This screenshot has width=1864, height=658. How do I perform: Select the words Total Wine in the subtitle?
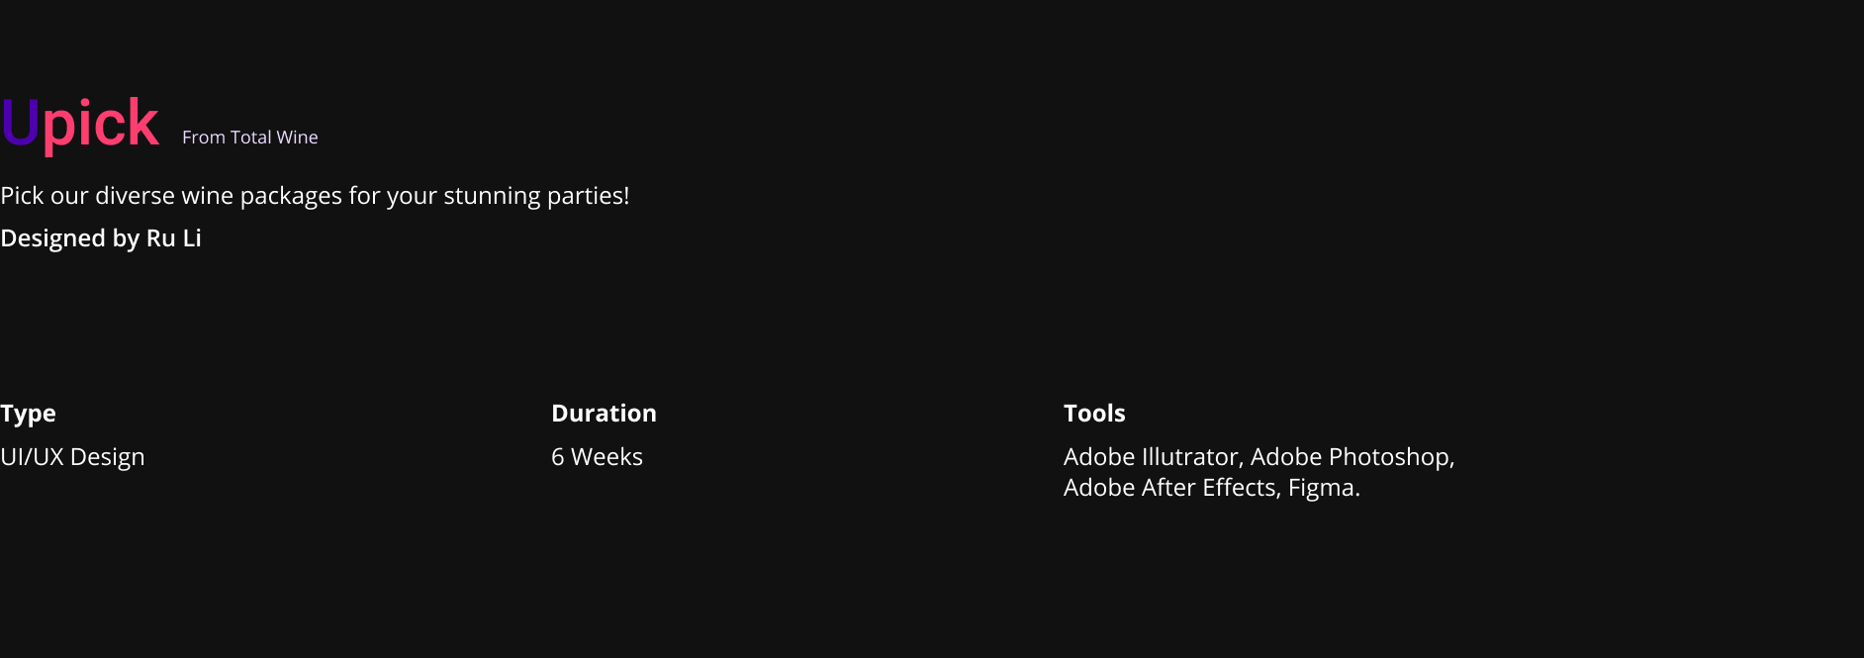[x=274, y=138]
